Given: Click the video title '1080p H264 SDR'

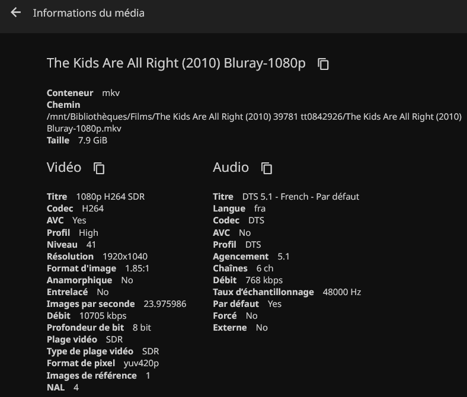Looking at the screenshot, I should click(x=110, y=197).
